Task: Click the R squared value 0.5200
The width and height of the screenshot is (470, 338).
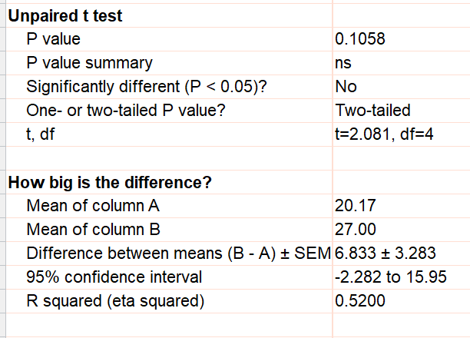Action: tap(360, 301)
